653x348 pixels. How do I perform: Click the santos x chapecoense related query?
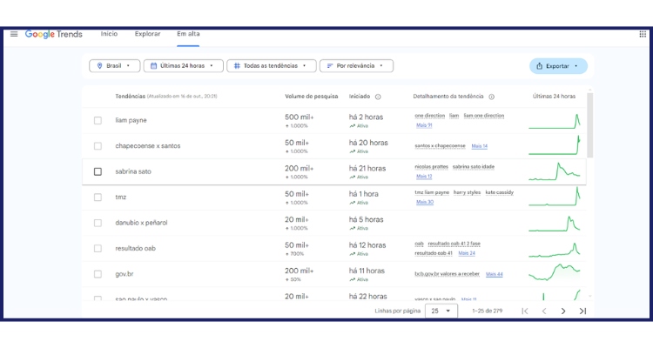tap(441, 146)
